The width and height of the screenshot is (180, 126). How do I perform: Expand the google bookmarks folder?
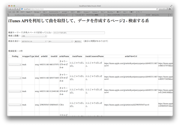click(x=65, y=12)
